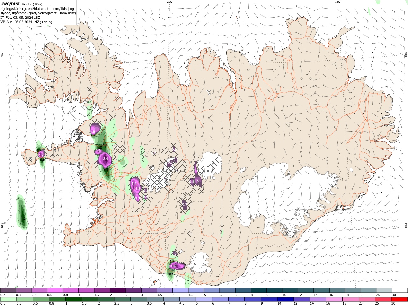Viewport: 408px width, 306px height.
Task: Pick the bright red 30 swatch in the lower legend
Action: [x=399, y=299]
